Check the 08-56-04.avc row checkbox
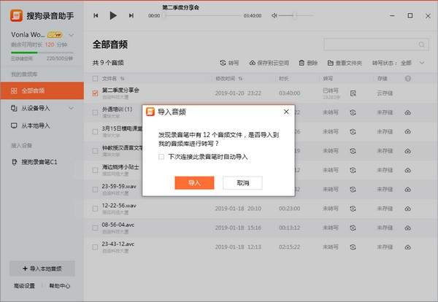Image resolution: width=438 pixels, height=302 pixels. click(x=95, y=228)
